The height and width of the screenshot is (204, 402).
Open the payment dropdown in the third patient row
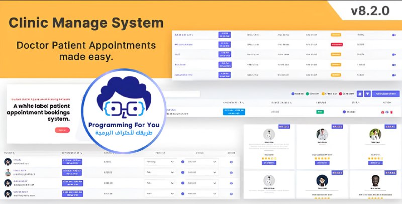point(160,183)
